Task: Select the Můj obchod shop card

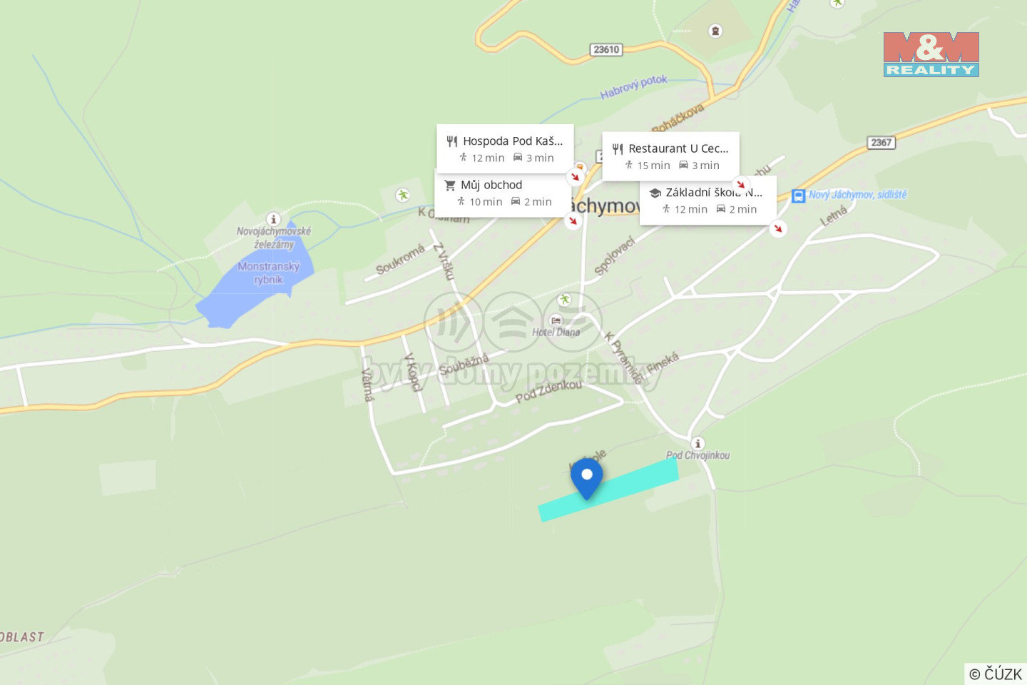Action: (x=503, y=193)
